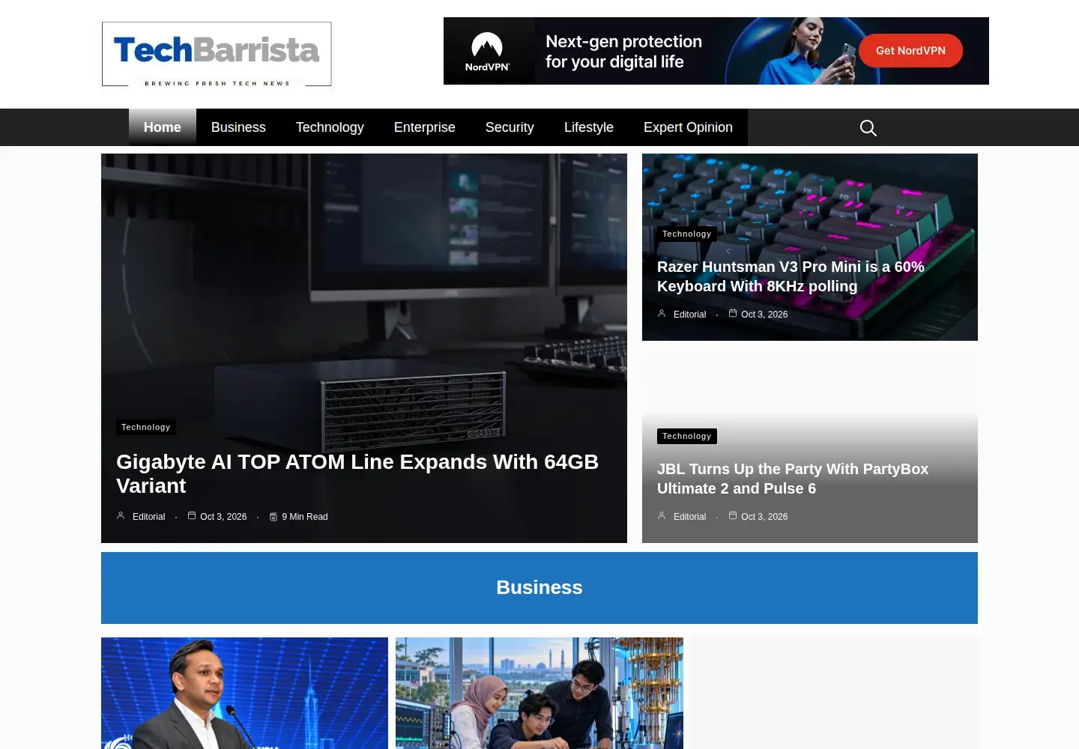Open the Expert Opinion menu item
Screen dimensions: 1079x749
(x=688, y=127)
